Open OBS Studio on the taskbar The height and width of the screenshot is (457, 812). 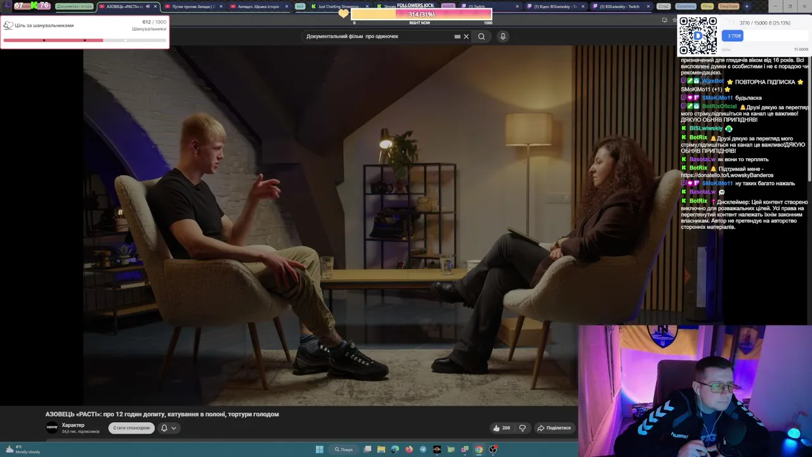493,449
